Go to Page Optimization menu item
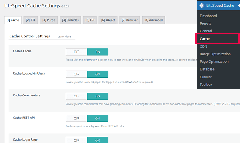Screen dimensions: 240x143 [x=214, y=61]
